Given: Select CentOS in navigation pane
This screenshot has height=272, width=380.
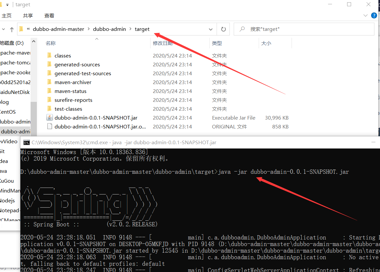Looking at the screenshot, I should click(x=8, y=112).
